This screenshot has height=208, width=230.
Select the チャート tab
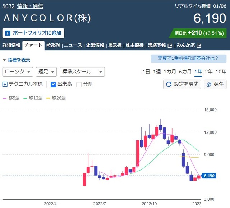pos(33,45)
